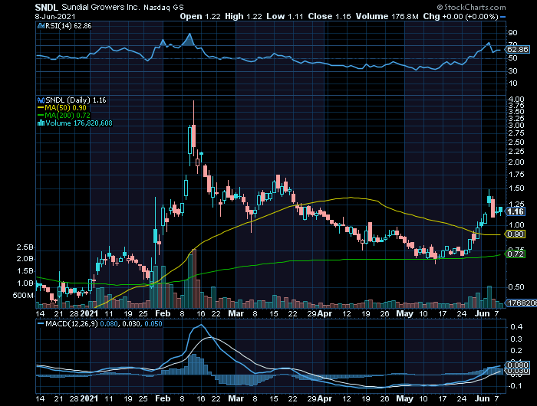Click the MACD(12,26,9) legend line icon
This screenshot has height=406, width=537.
[41, 323]
